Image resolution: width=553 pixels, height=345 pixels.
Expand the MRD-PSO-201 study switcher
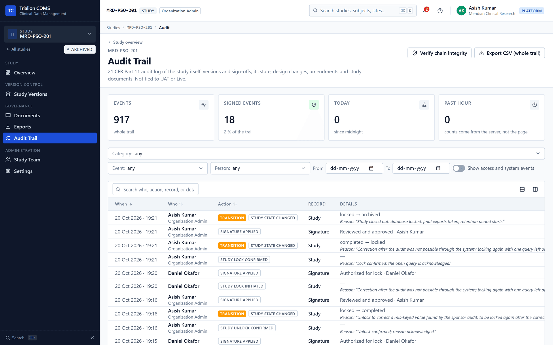pos(50,34)
